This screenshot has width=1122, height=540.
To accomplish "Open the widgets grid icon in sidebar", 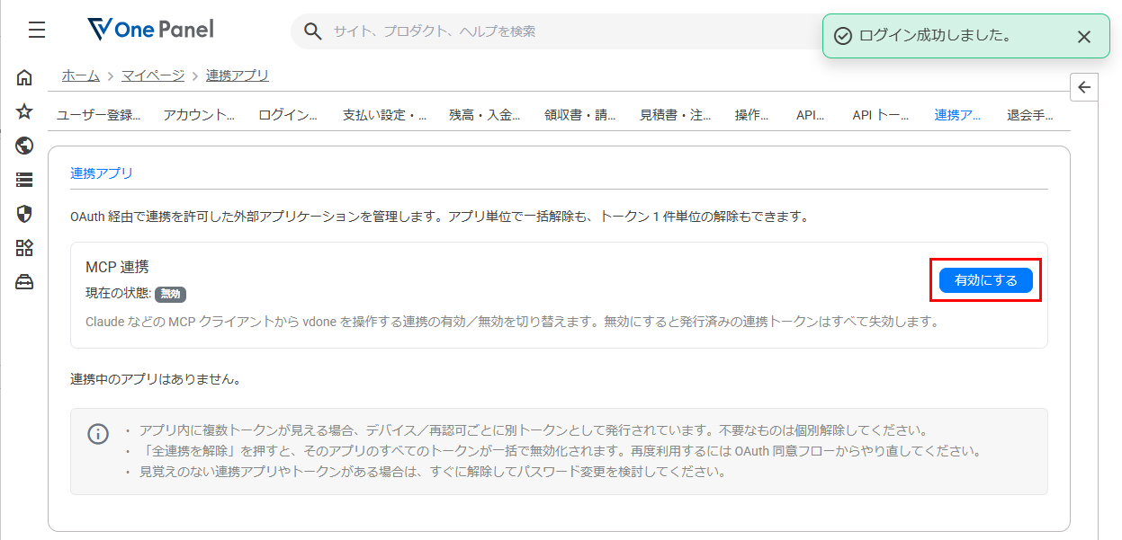I will pyautogui.click(x=24, y=248).
